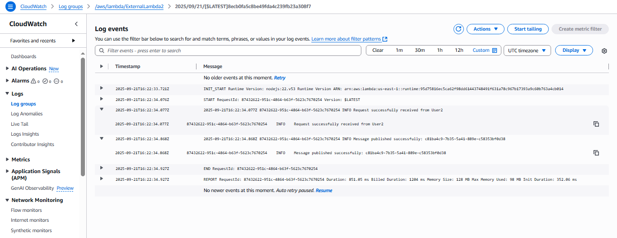
Task: Click the Create metric filter button
Action: (x=580, y=29)
